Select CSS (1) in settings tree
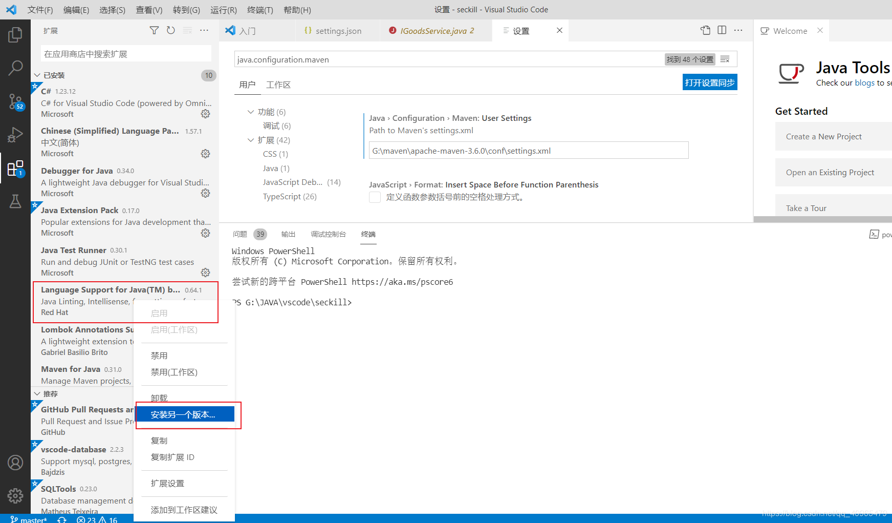The image size is (892, 523). pos(275,154)
